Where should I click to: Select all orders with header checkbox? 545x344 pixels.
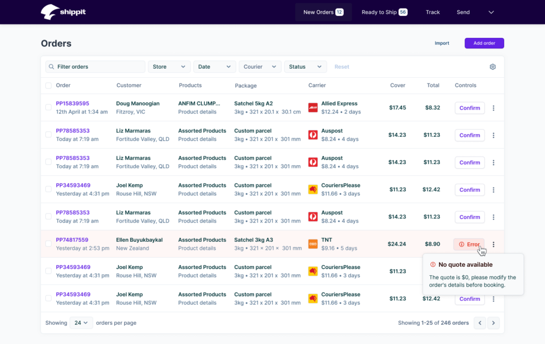[x=48, y=85]
